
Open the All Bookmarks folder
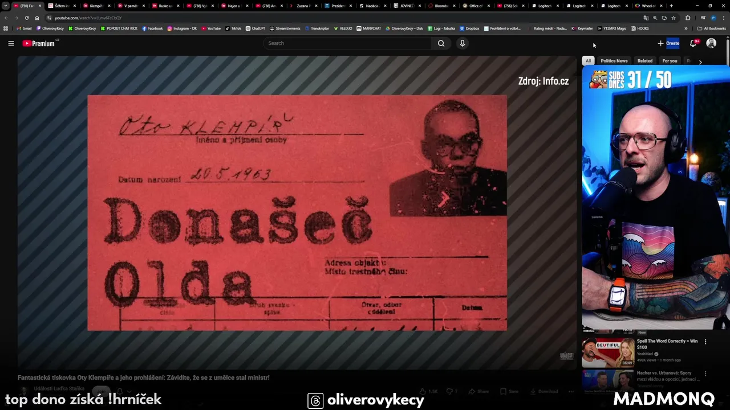(711, 28)
